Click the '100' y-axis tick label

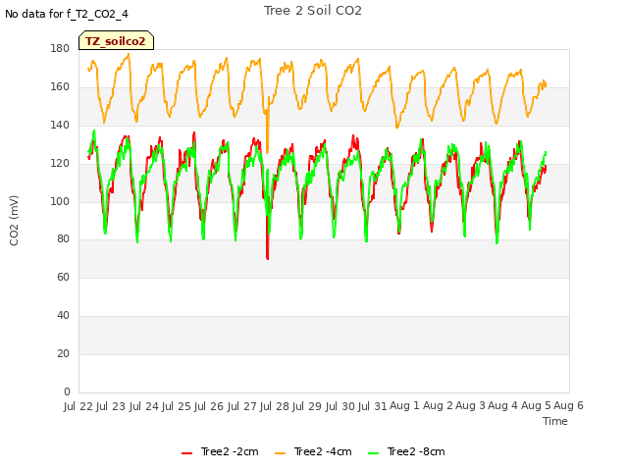pyautogui.click(x=60, y=201)
